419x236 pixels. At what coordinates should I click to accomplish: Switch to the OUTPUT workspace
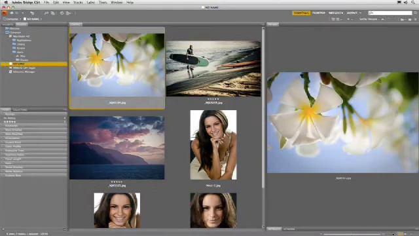(x=352, y=13)
